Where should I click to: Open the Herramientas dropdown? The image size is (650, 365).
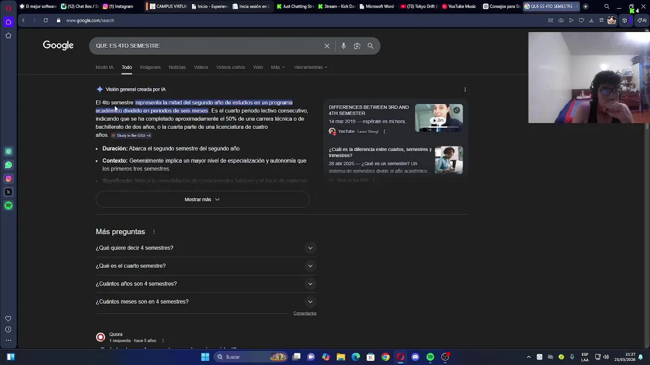310,67
